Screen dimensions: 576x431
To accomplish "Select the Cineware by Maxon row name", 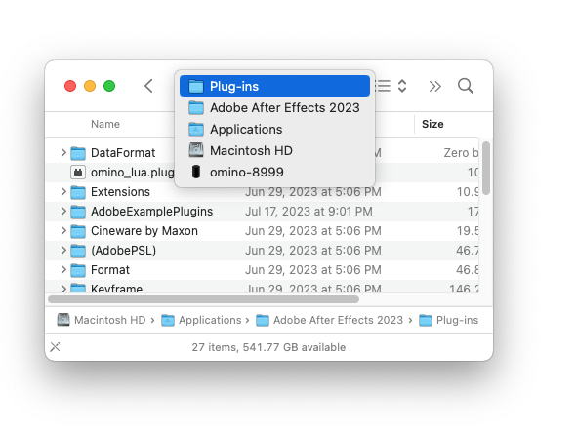I will point(144,231).
